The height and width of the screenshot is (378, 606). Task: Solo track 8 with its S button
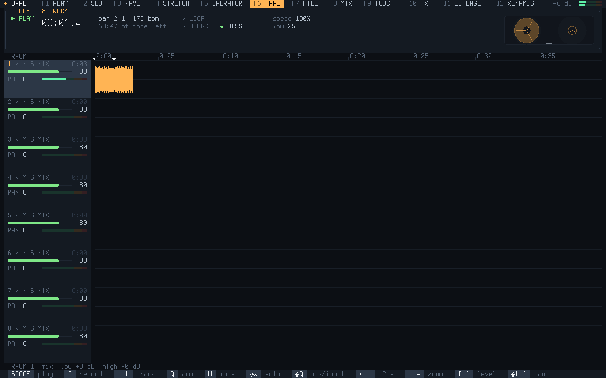tap(32, 329)
